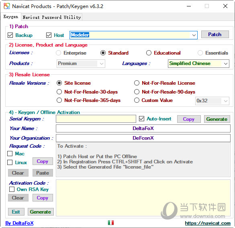235x228 pixels.
Task: Copy the serial key
Action: pos(189,119)
